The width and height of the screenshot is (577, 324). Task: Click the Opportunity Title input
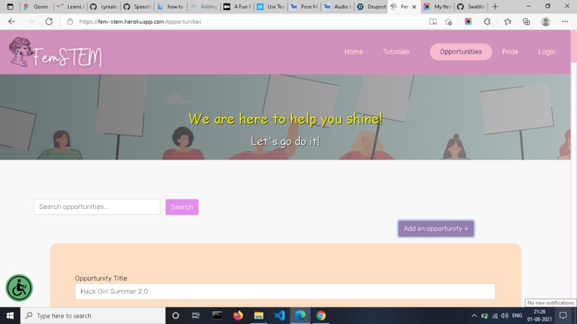tap(285, 291)
